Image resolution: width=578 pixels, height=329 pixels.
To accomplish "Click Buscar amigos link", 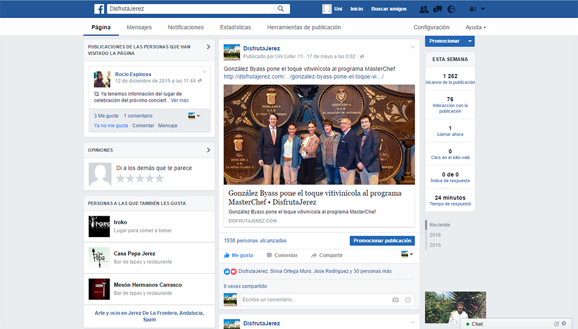I will click(389, 9).
